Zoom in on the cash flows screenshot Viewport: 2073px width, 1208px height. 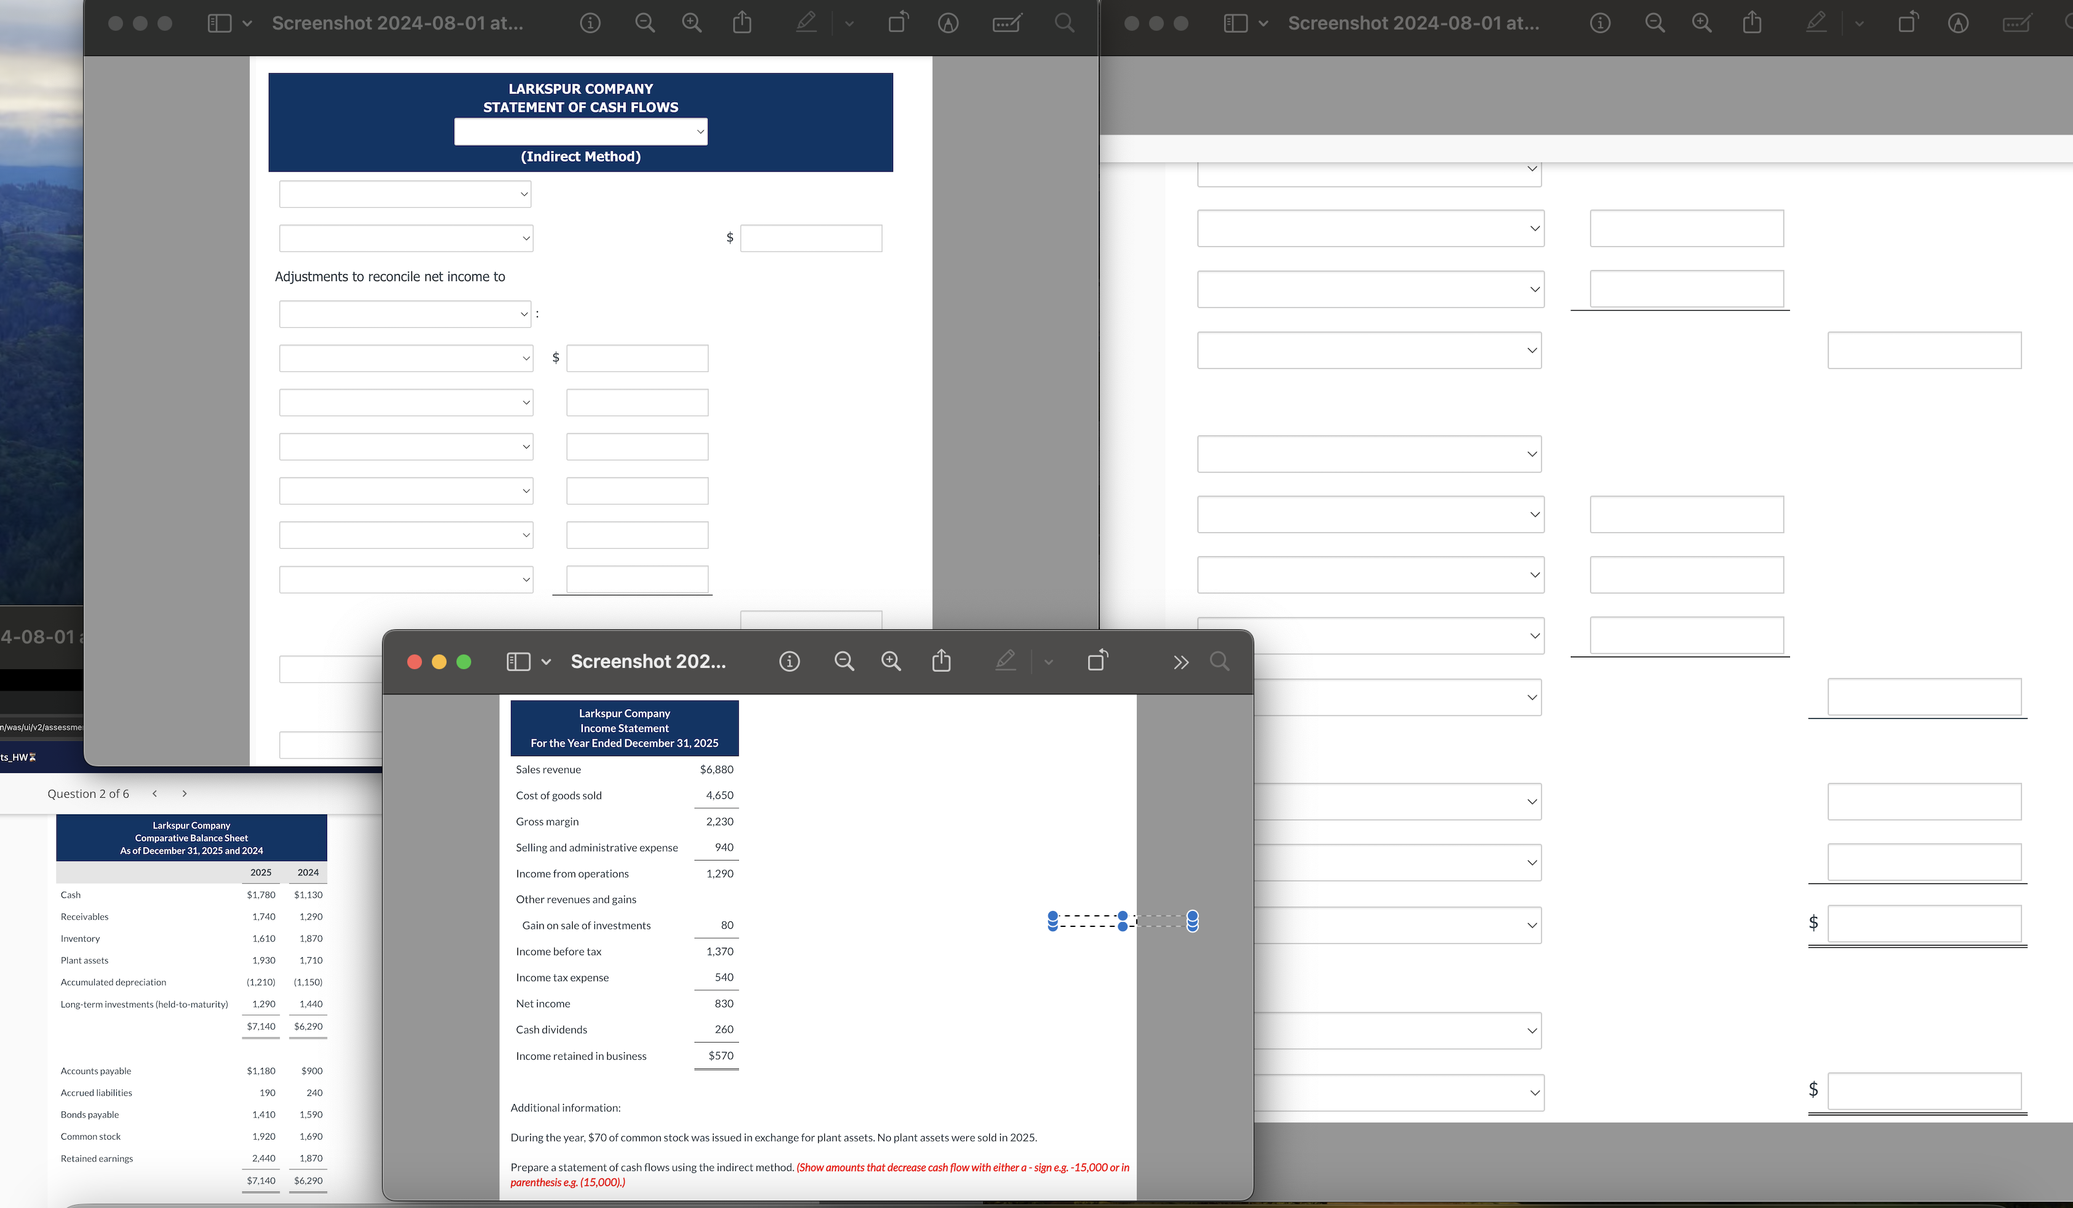[x=692, y=23]
